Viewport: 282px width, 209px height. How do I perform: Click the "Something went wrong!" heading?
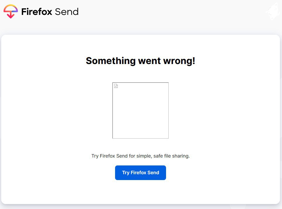[141, 61]
